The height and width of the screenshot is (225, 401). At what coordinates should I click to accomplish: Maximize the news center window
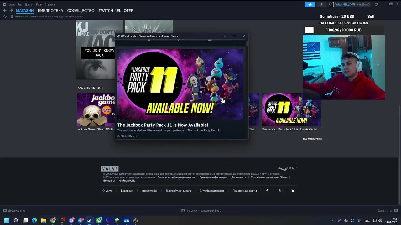234,36
